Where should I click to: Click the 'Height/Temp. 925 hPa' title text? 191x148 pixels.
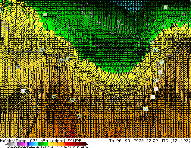coord(24,140)
